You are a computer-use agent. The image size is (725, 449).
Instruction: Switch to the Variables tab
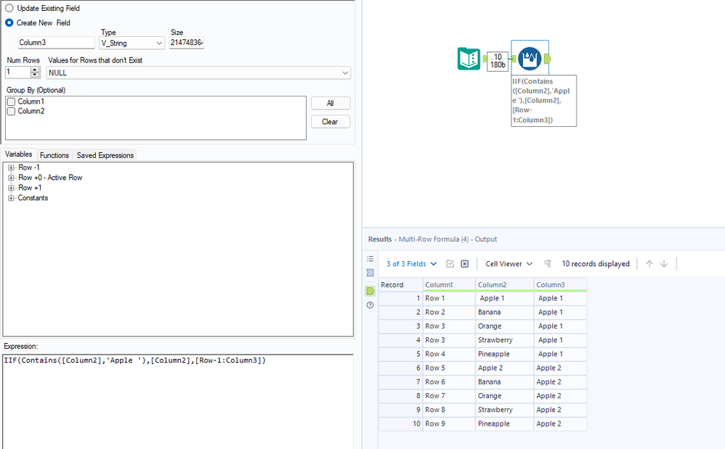(18, 155)
